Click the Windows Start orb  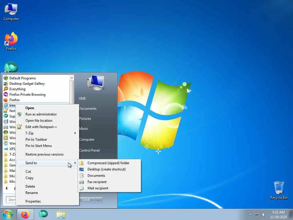(x=7, y=214)
